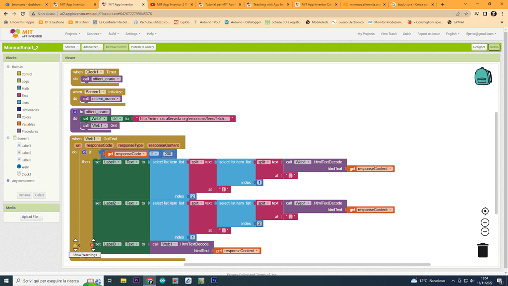Click the Upload File button
This screenshot has width=508, height=286.
pos(31,217)
